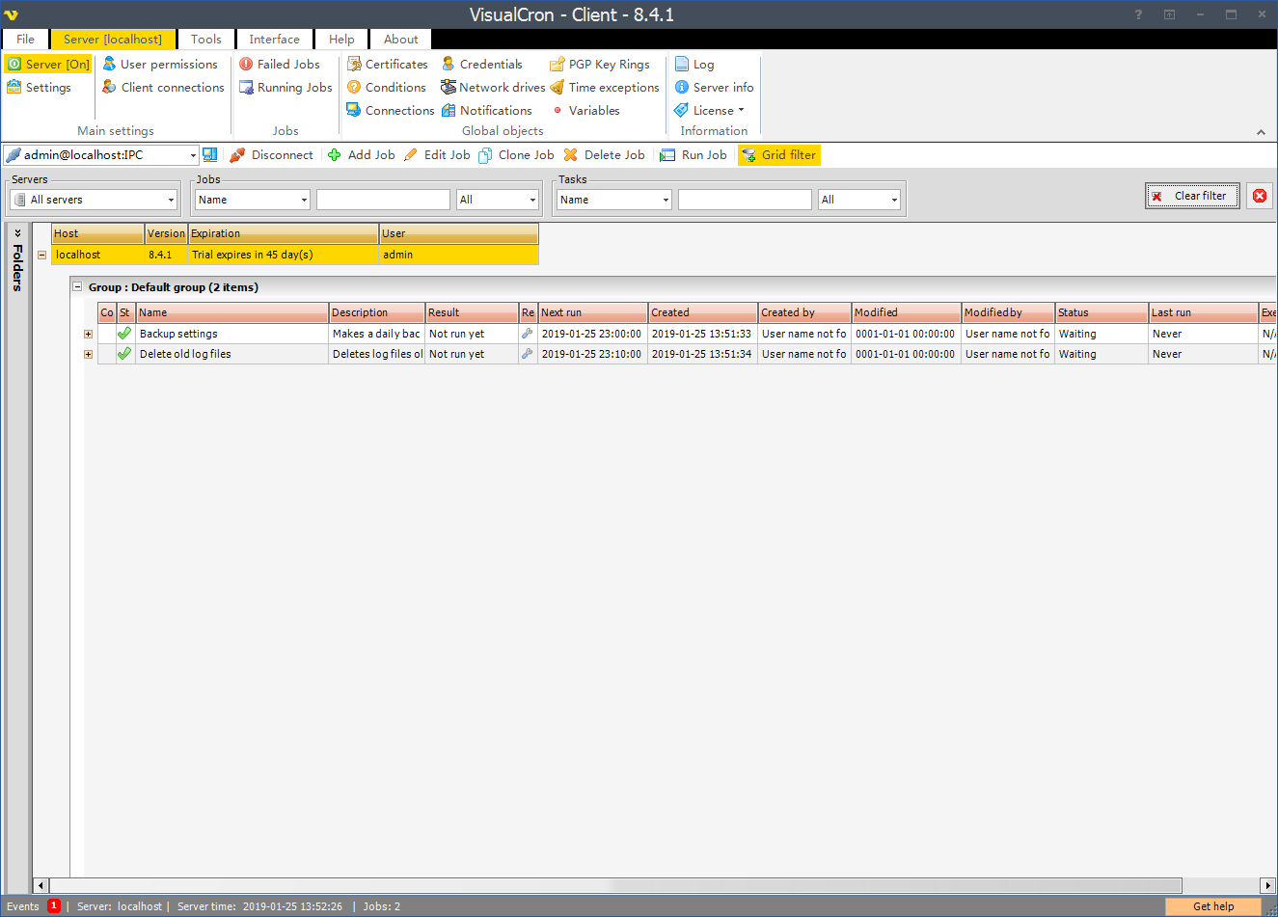Click Clone Job
This screenshot has width=1278, height=917.
[x=516, y=154]
